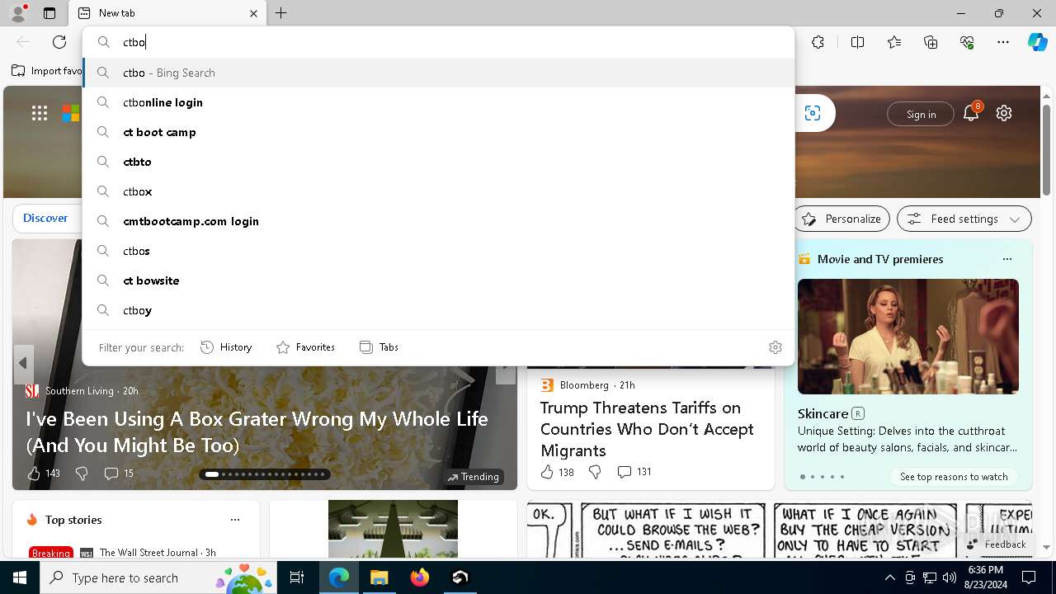Filter search by Favorites
The image size is (1056, 594).
point(305,347)
